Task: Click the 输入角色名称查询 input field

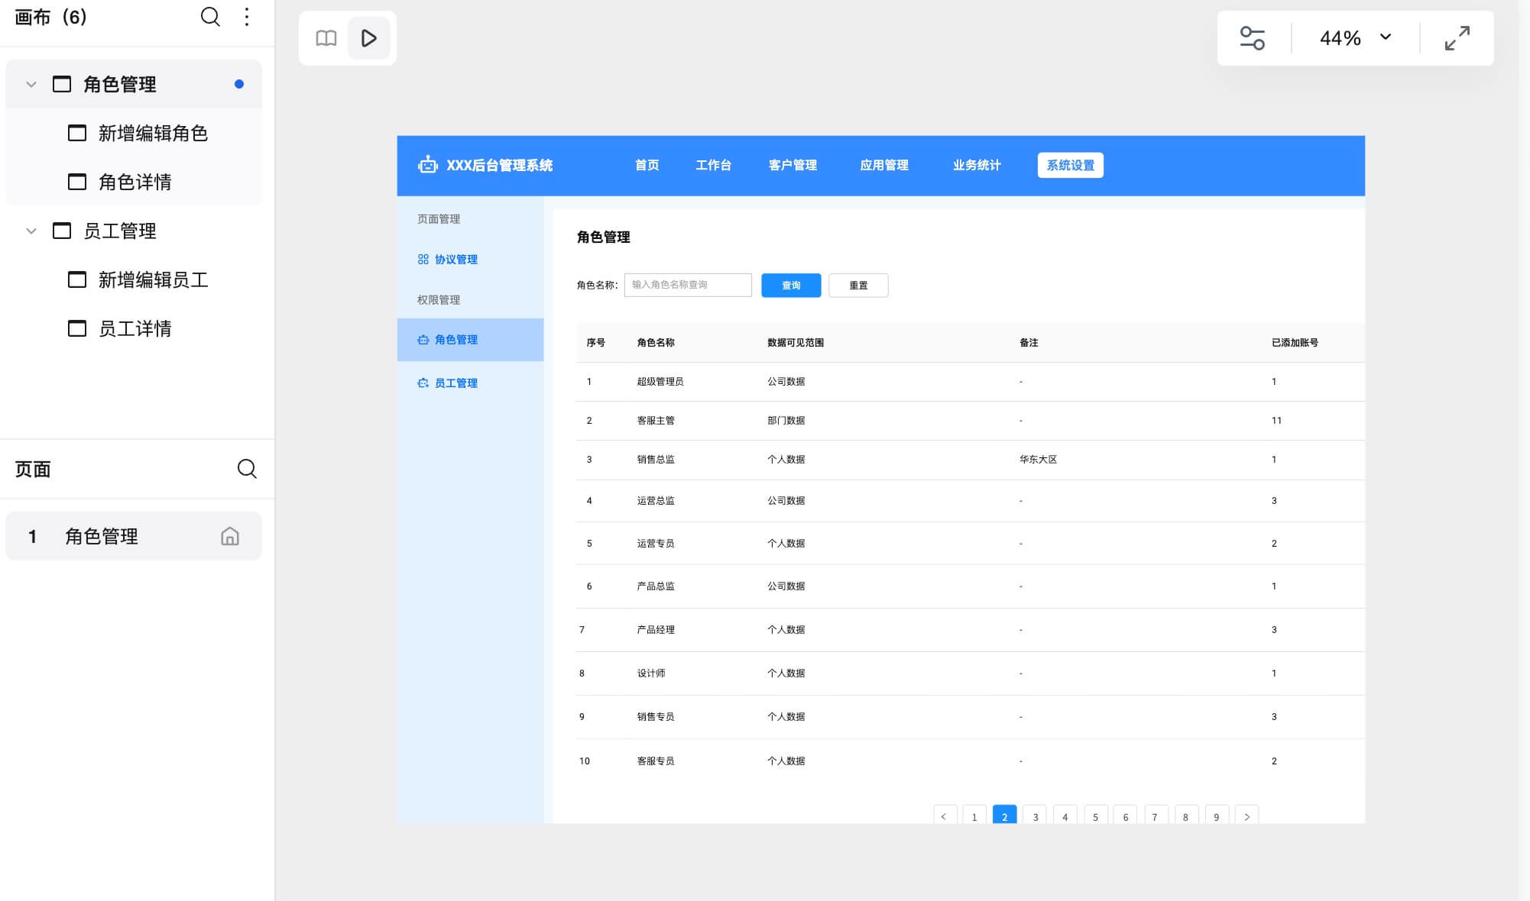Action: 687,285
